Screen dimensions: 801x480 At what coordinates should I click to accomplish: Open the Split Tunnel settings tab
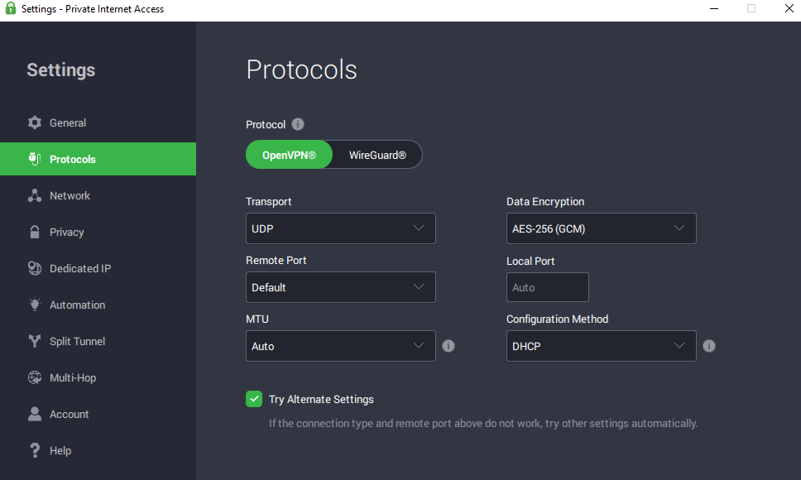[98, 341]
